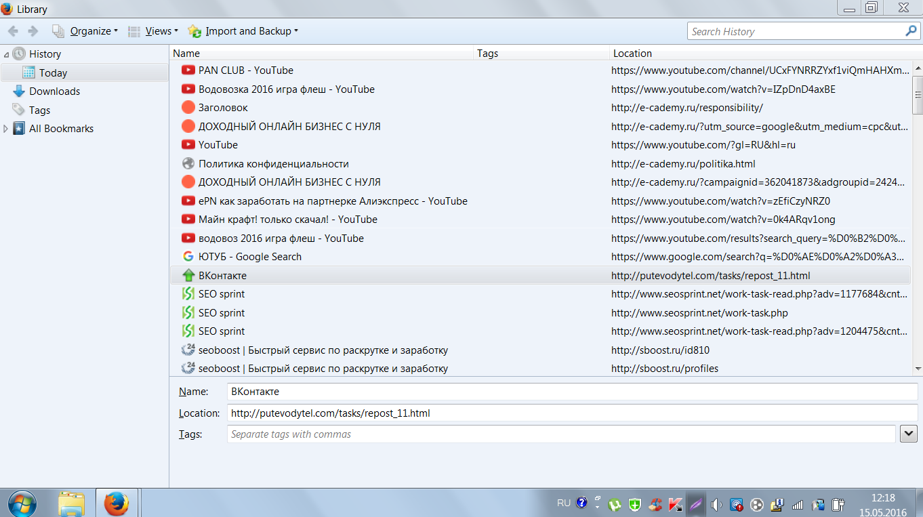
Task: Click the URL http://e-cademy.ru/responsibility/
Action: (686, 108)
